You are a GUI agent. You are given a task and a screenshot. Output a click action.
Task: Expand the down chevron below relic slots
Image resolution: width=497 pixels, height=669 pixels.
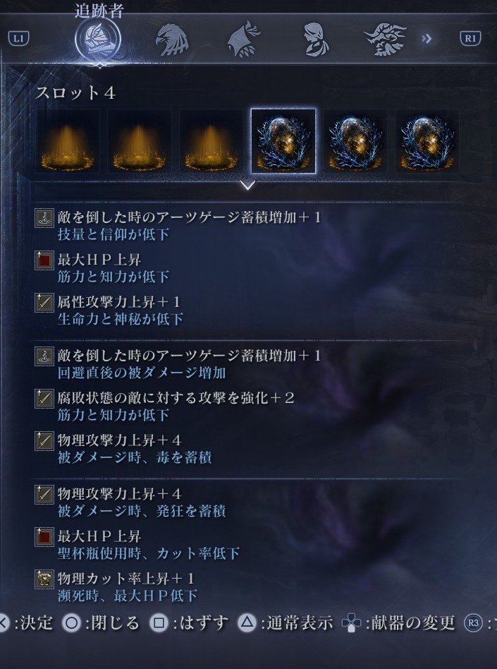point(247,185)
